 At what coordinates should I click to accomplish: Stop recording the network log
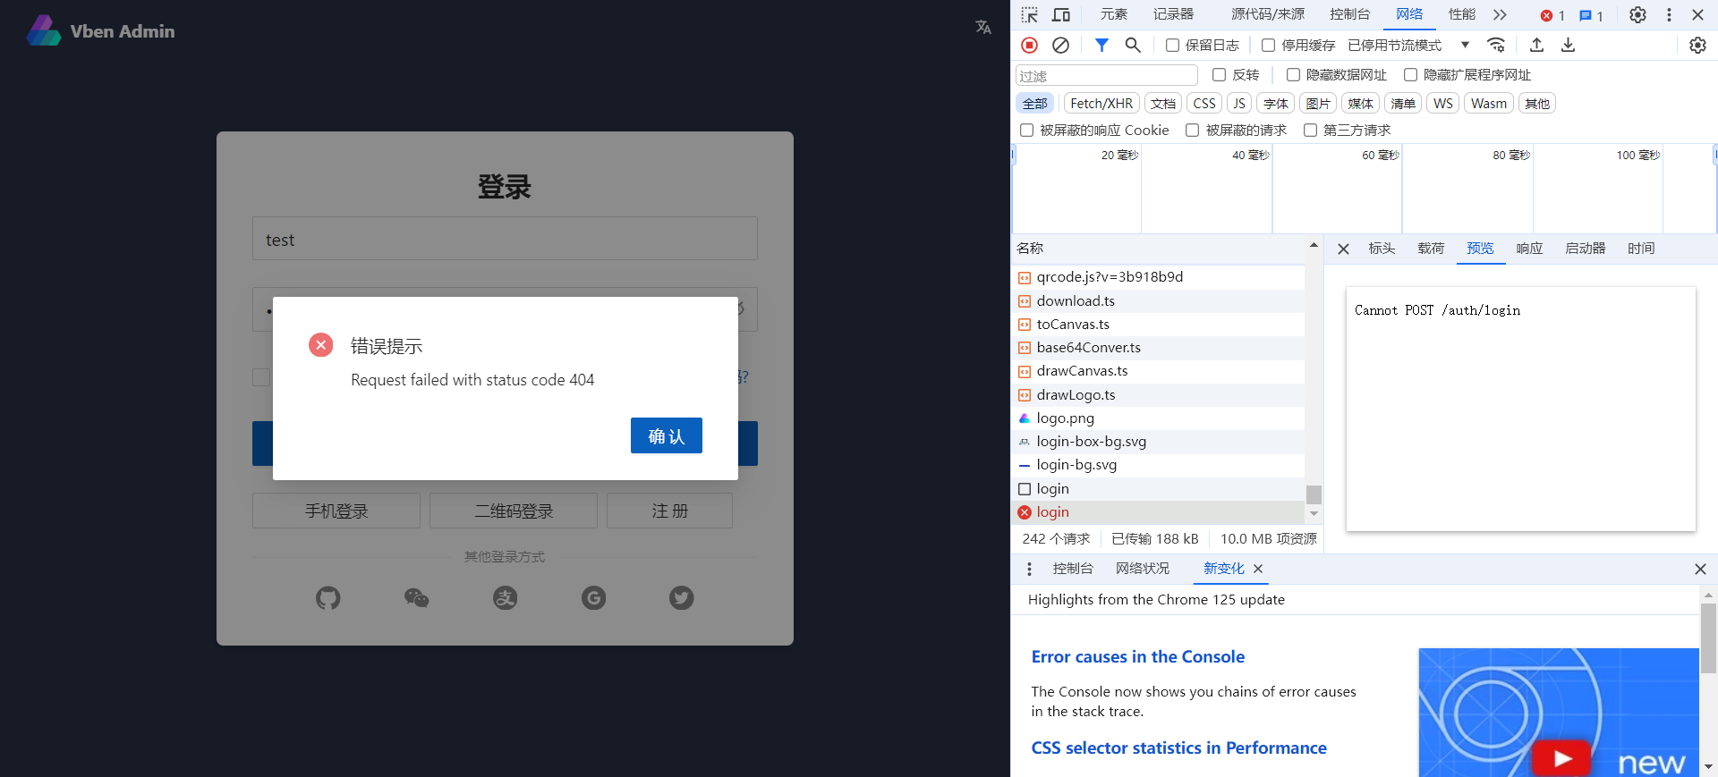point(1029,45)
